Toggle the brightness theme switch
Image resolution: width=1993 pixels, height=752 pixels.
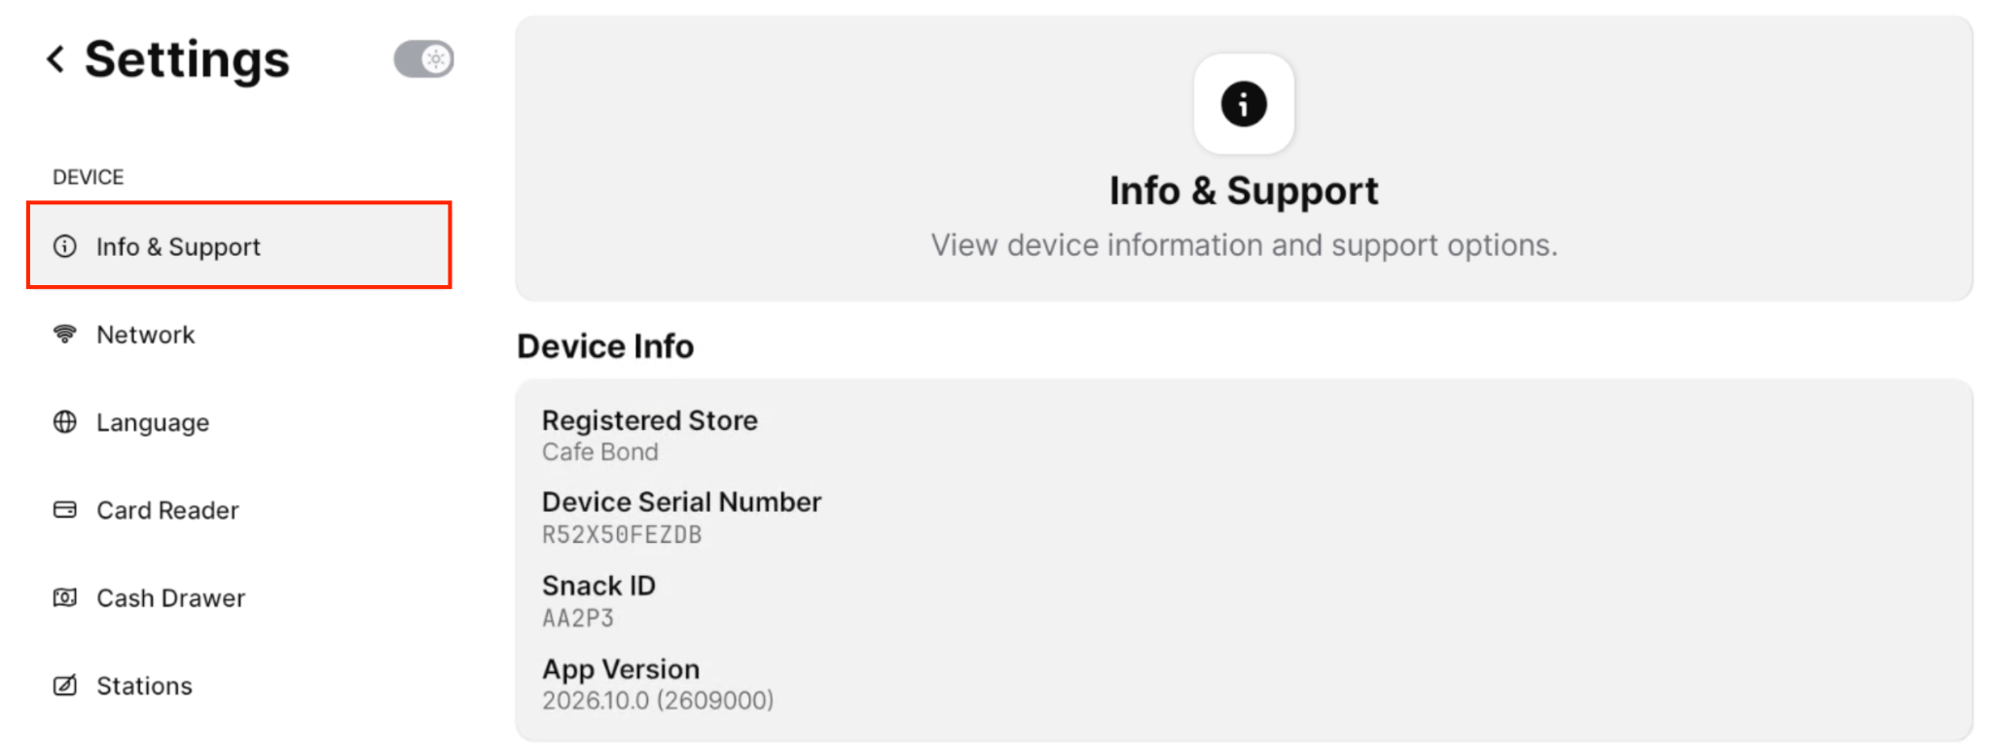(423, 59)
